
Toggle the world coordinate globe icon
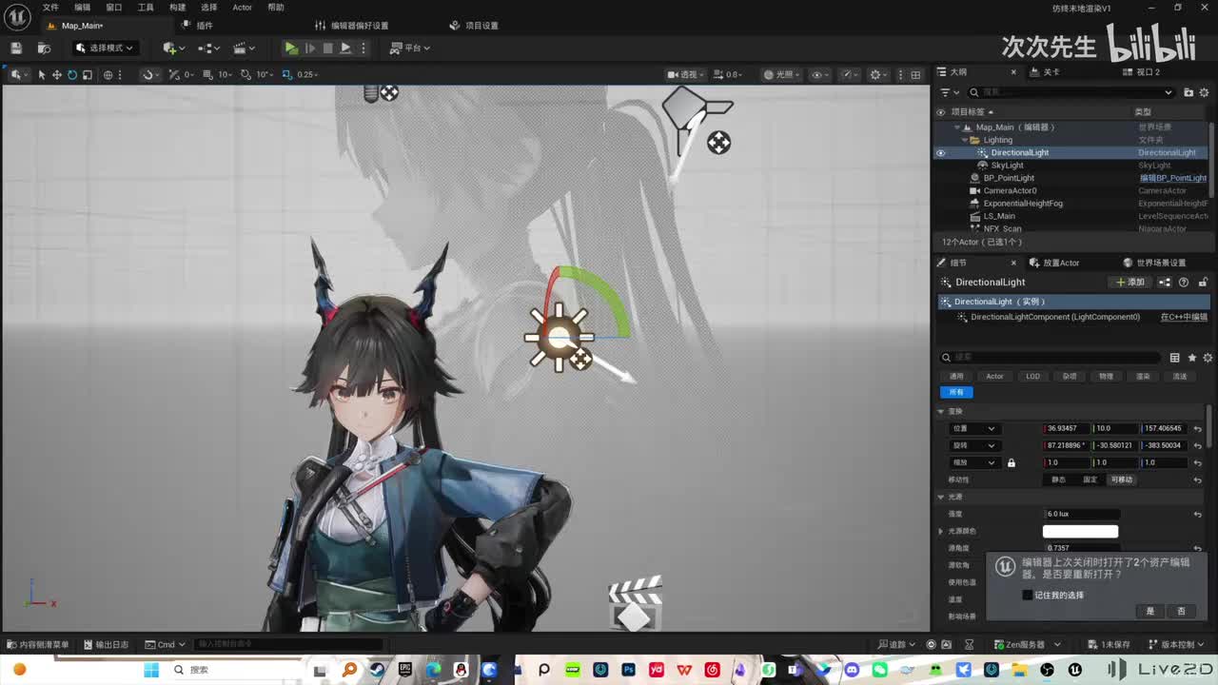click(108, 74)
